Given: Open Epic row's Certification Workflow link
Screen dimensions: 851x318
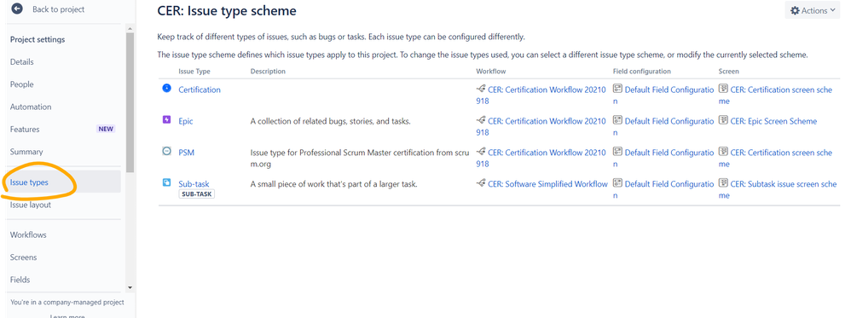Looking at the screenshot, I should [x=541, y=127].
